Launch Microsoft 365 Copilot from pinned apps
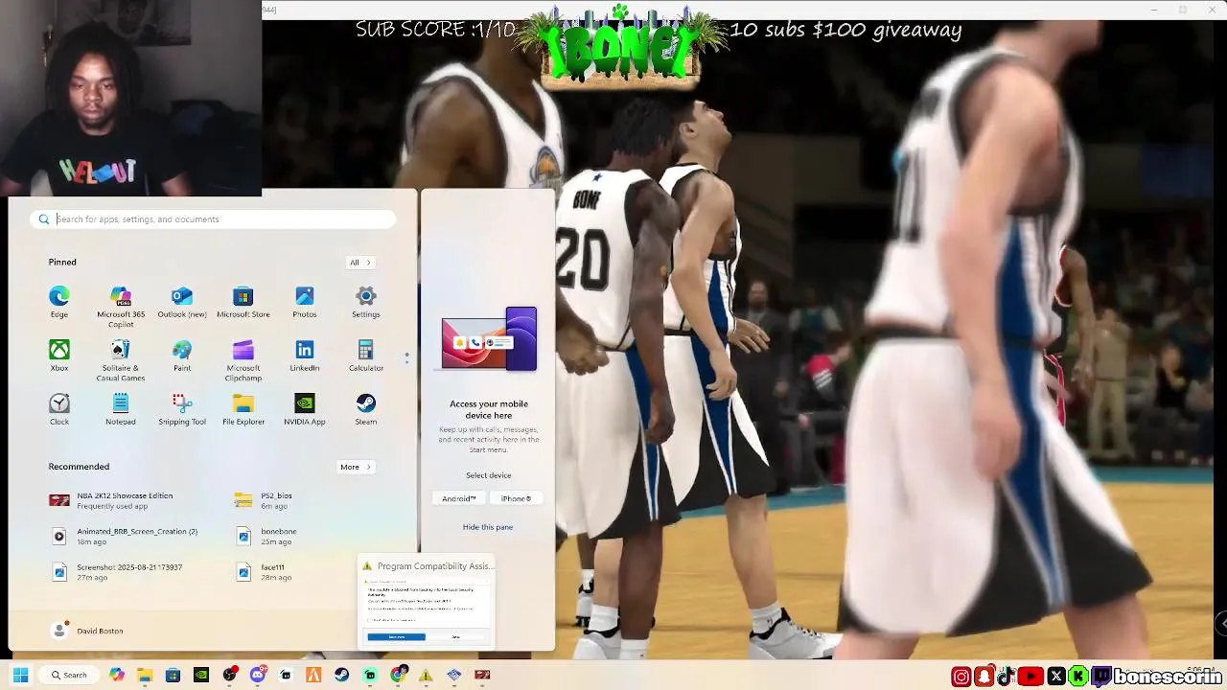The image size is (1227, 690). (121, 307)
